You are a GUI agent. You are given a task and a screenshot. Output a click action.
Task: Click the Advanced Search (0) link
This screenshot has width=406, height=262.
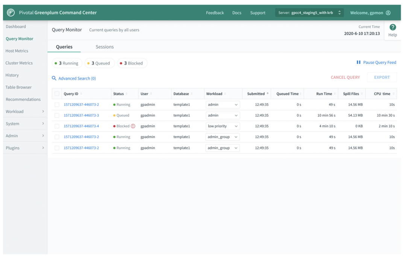[x=77, y=79]
